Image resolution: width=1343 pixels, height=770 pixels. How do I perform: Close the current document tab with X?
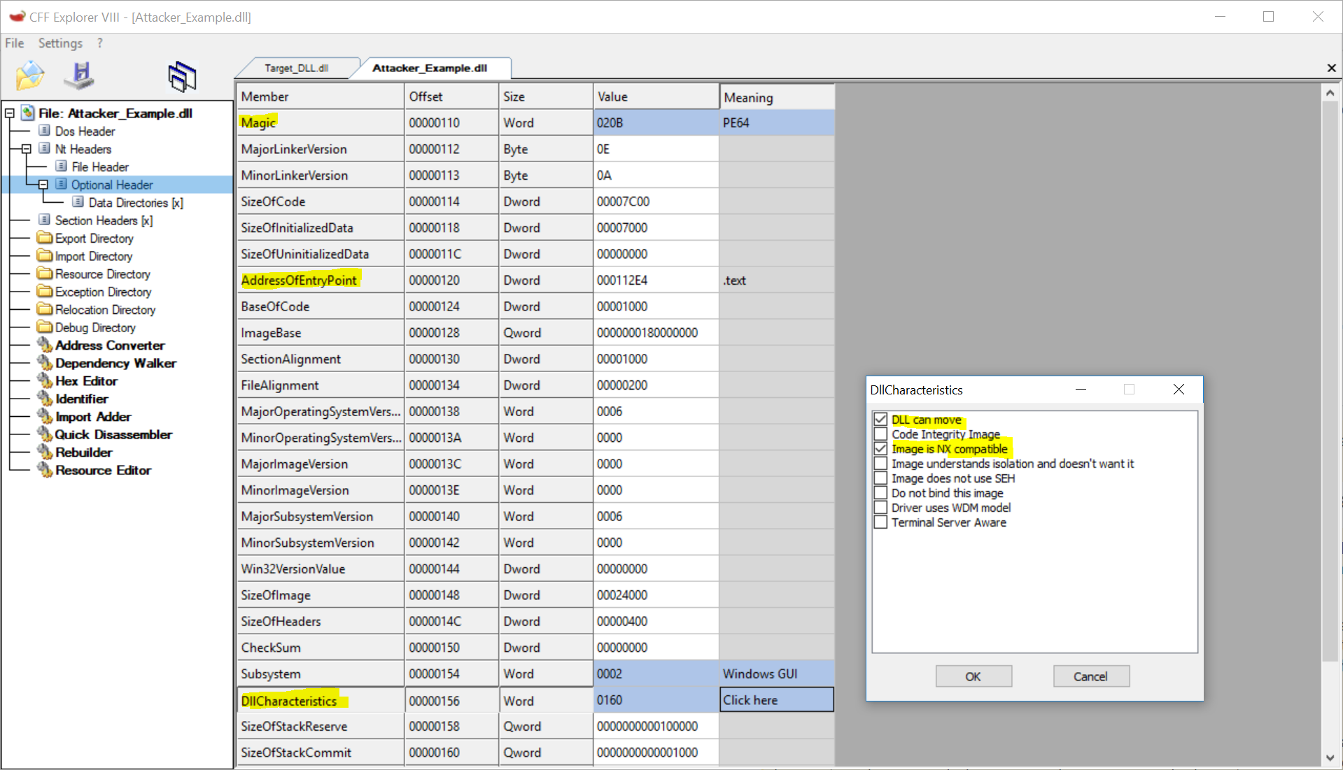click(1331, 68)
